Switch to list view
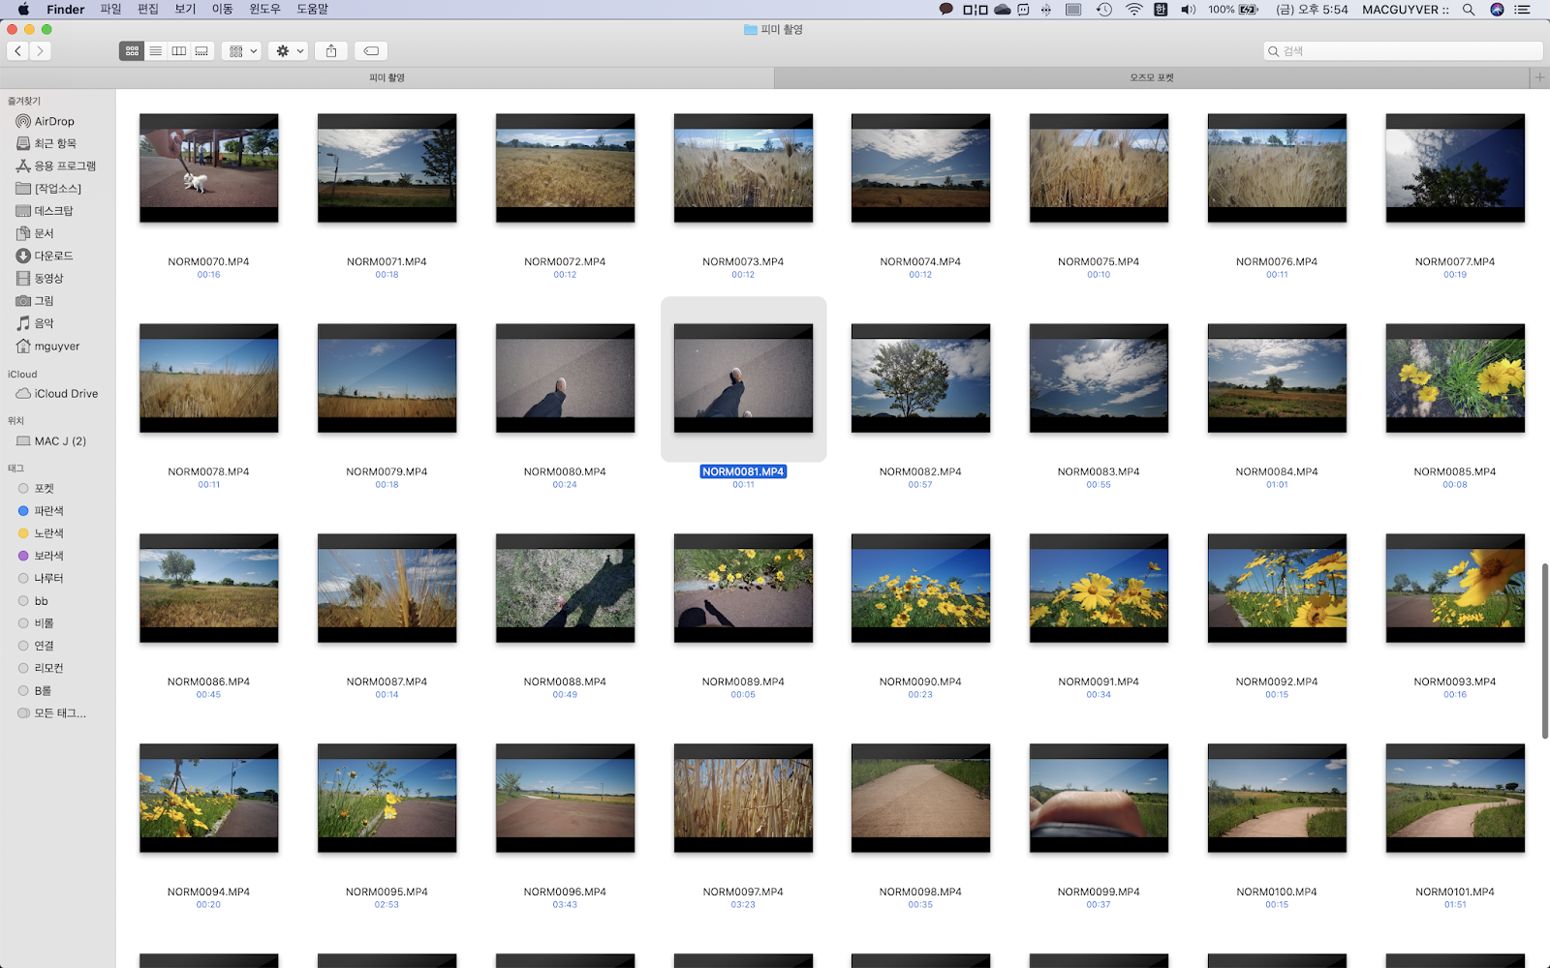The image size is (1550, 968). [x=155, y=51]
